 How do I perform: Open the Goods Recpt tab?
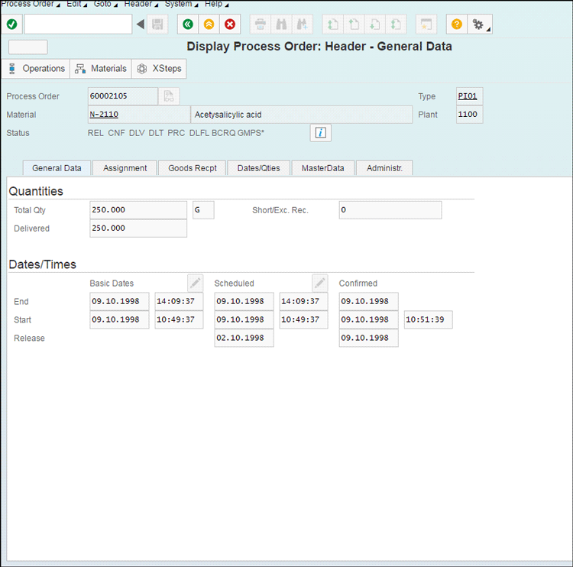coord(192,168)
